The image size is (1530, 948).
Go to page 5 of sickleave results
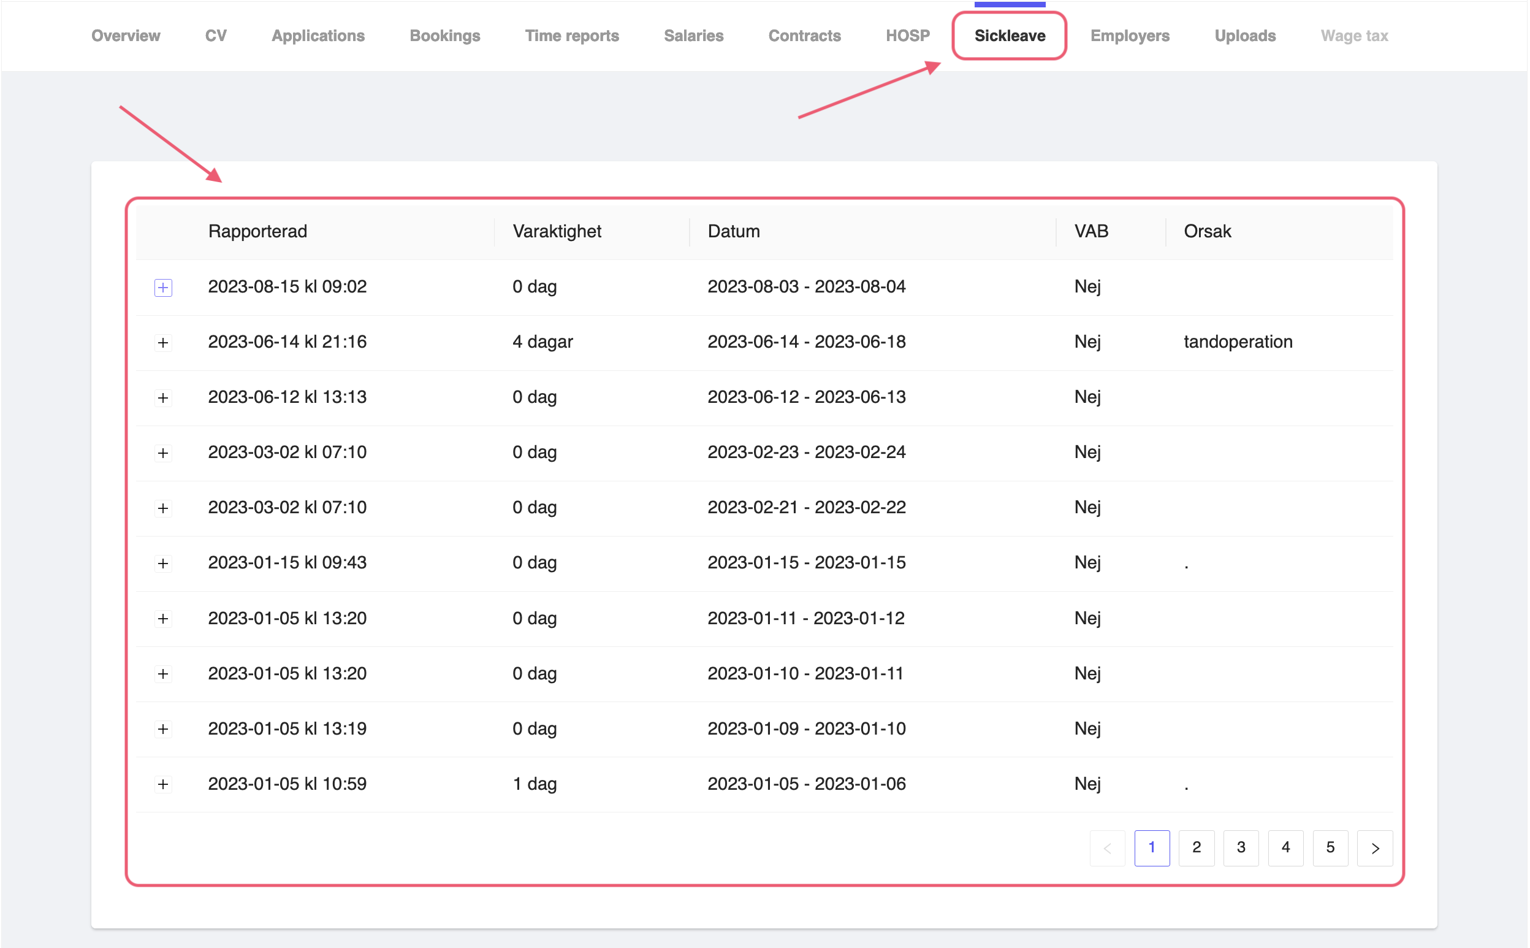pyautogui.click(x=1331, y=847)
